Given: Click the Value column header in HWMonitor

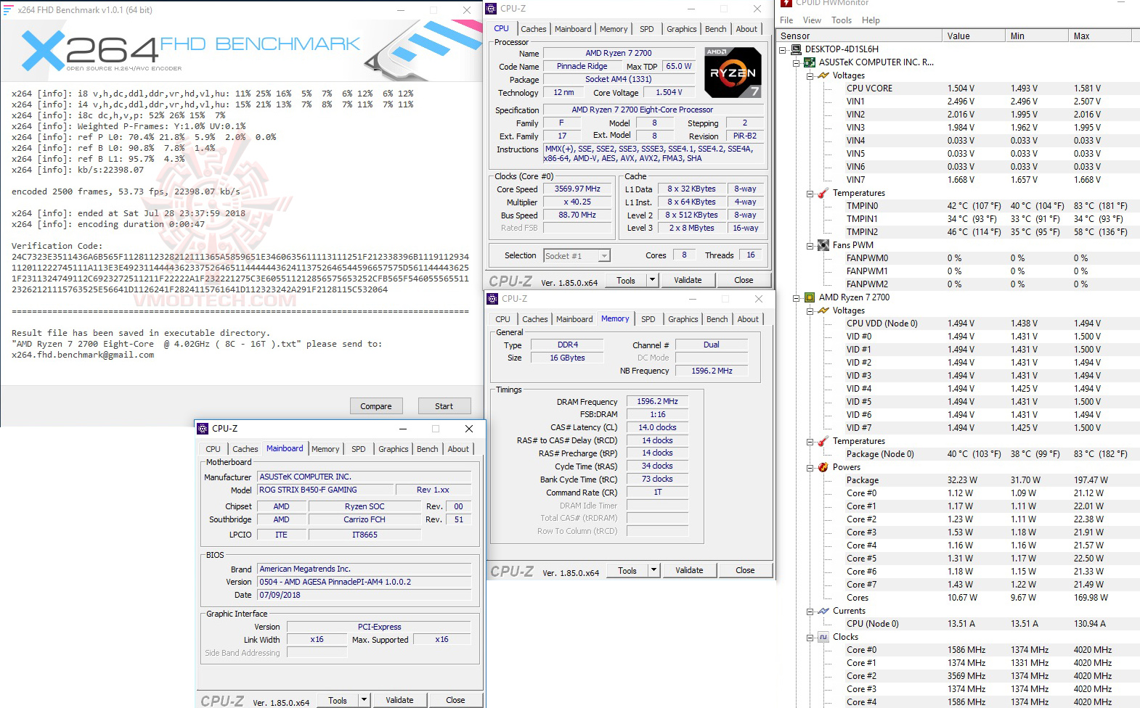Looking at the screenshot, I should point(974,36).
